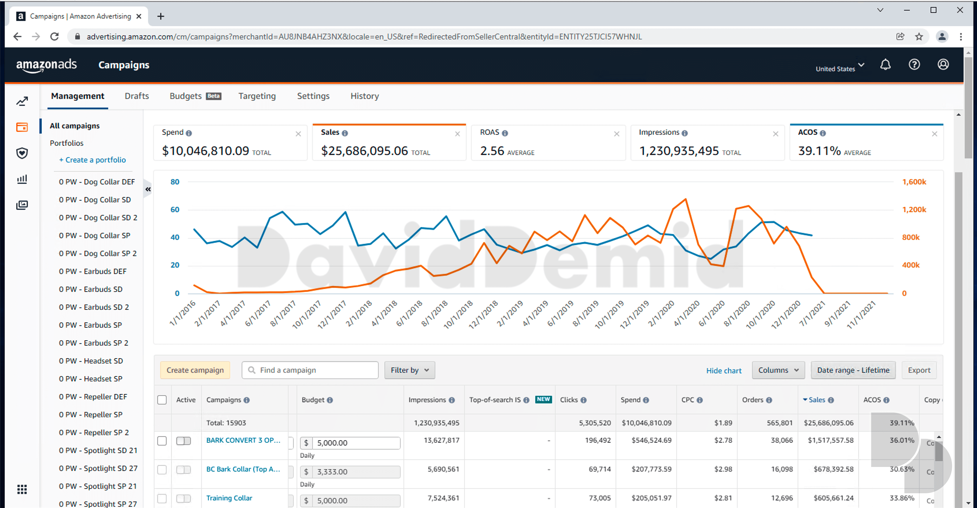Open the account profile icon in Amazon Ads header
The width and height of the screenshot is (977, 508).
[943, 65]
